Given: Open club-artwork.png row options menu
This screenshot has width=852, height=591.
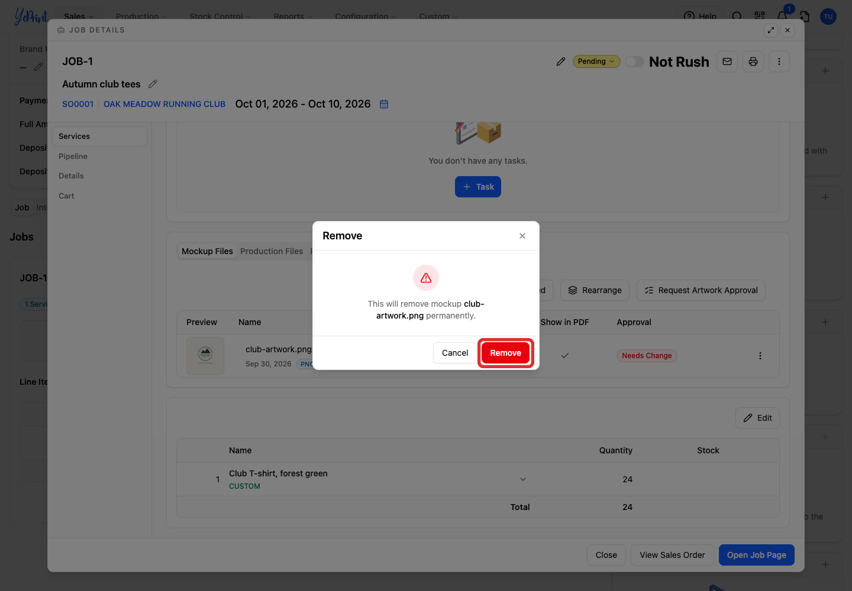Looking at the screenshot, I should (760, 356).
